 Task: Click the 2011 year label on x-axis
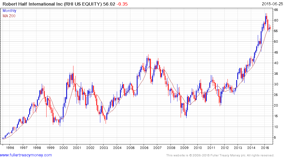pos(211,148)
